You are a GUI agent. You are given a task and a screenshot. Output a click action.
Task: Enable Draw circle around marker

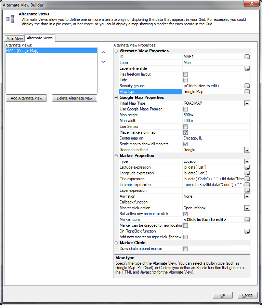186,249
